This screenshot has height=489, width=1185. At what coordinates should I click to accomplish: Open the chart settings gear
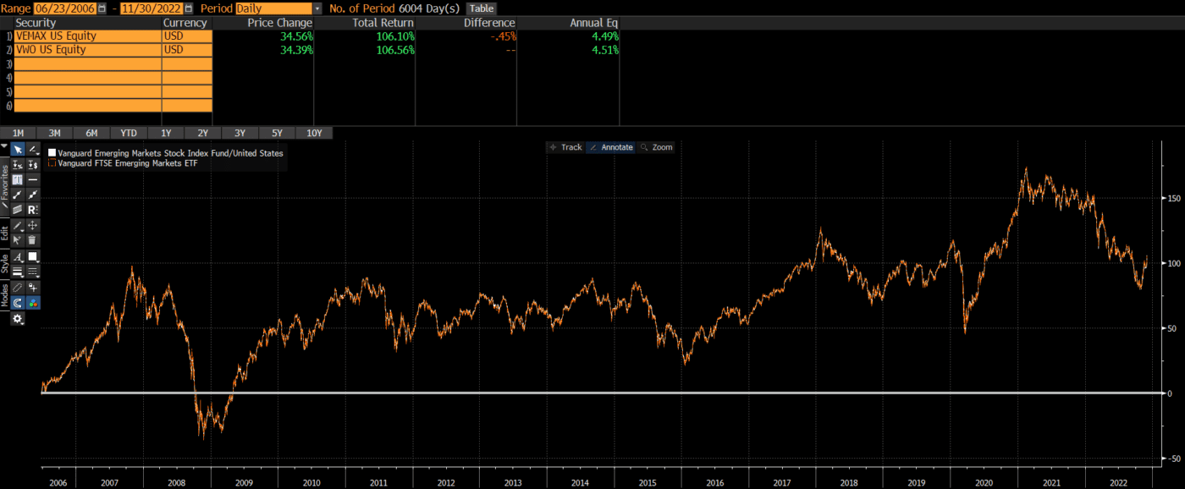point(18,319)
